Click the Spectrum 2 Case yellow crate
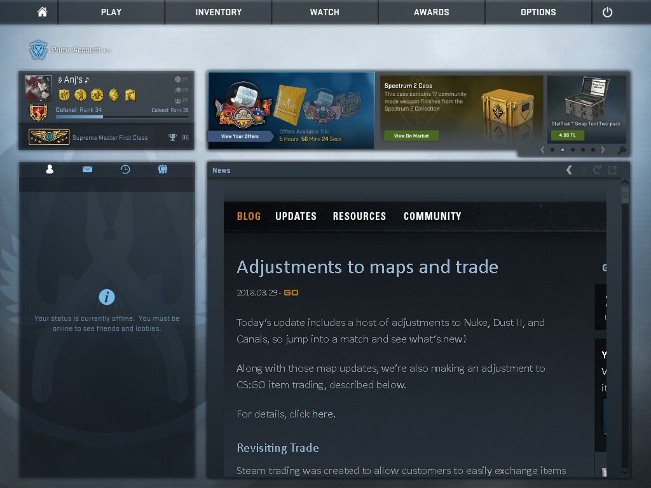The height and width of the screenshot is (488, 651). tap(507, 107)
